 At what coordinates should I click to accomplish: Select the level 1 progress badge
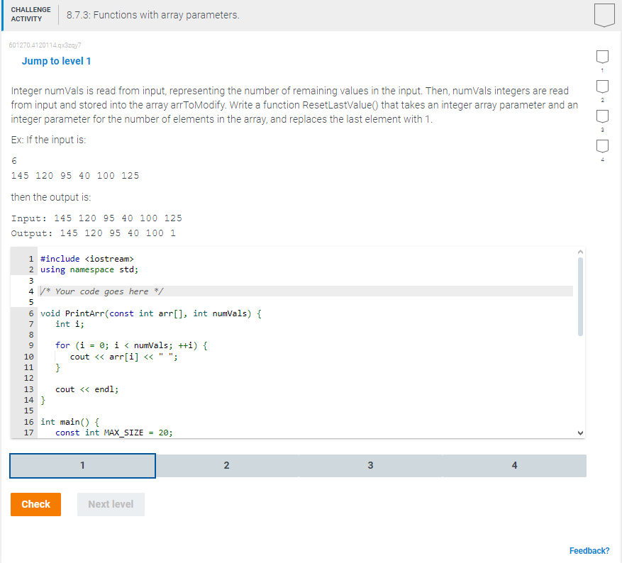(x=602, y=57)
